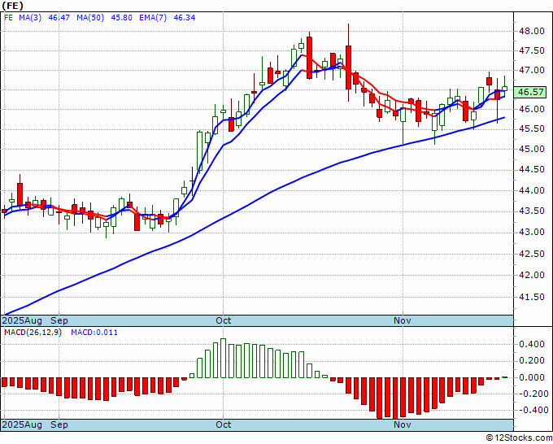Viewport: 553px width, 444px height.
Task: Click the 2025Aug label on price chart axis
Action: (x=22, y=320)
